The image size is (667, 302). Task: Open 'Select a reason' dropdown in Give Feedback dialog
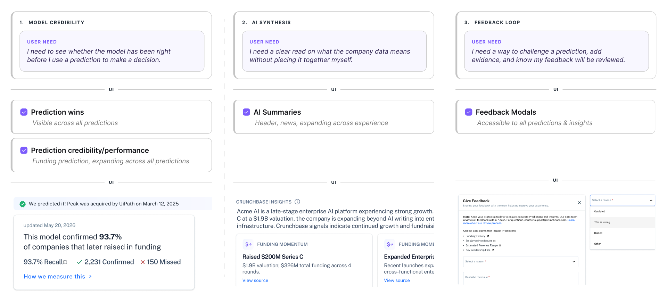[520, 262]
